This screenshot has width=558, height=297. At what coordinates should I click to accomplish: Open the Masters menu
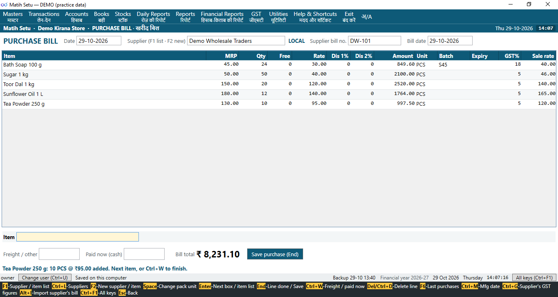click(13, 17)
